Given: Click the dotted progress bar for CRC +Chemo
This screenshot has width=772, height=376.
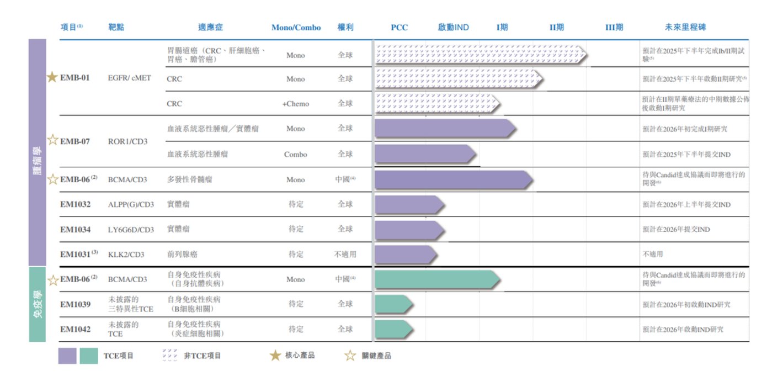Looking at the screenshot, I should pos(436,103).
